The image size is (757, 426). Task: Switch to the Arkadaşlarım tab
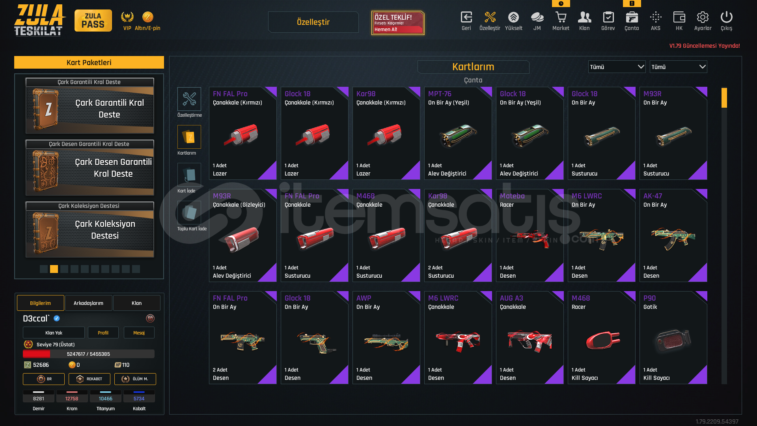coord(88,303)
